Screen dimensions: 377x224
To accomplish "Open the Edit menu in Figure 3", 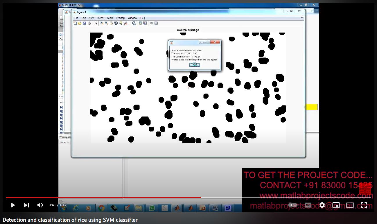I will (84, 18).
